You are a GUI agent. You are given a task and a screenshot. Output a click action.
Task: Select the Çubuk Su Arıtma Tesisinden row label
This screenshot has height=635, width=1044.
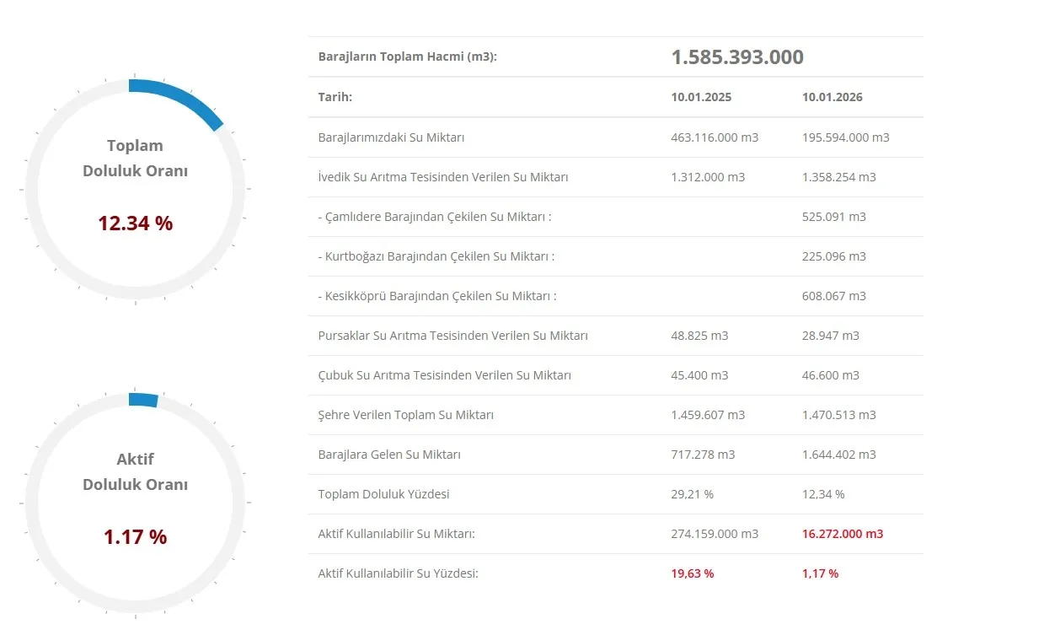(x=444, y=375)
